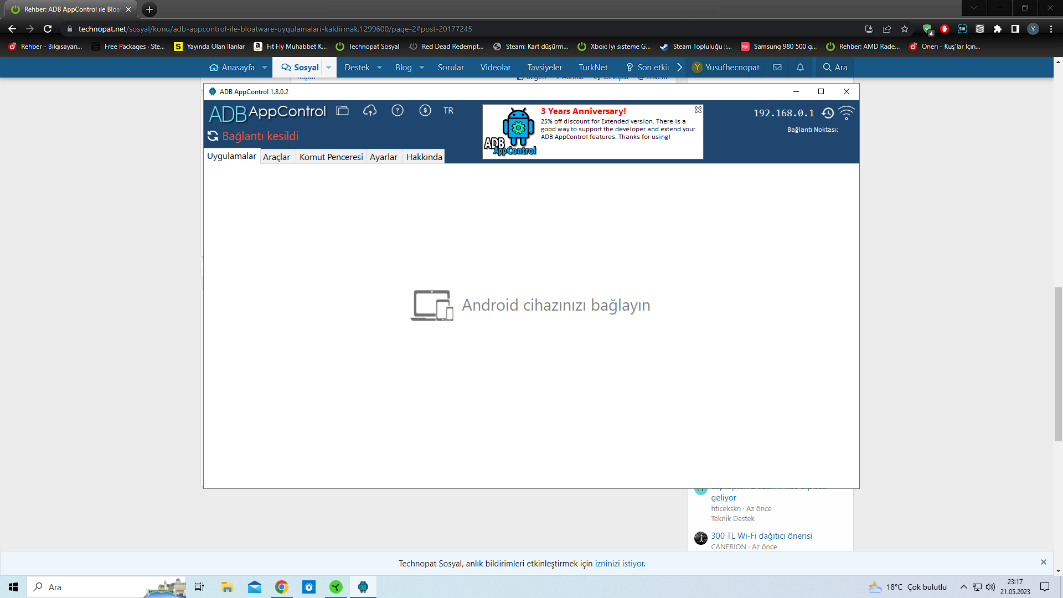
Task: Click the page vertical scrollbar thumb
Action: click(x=1058, y=364)
